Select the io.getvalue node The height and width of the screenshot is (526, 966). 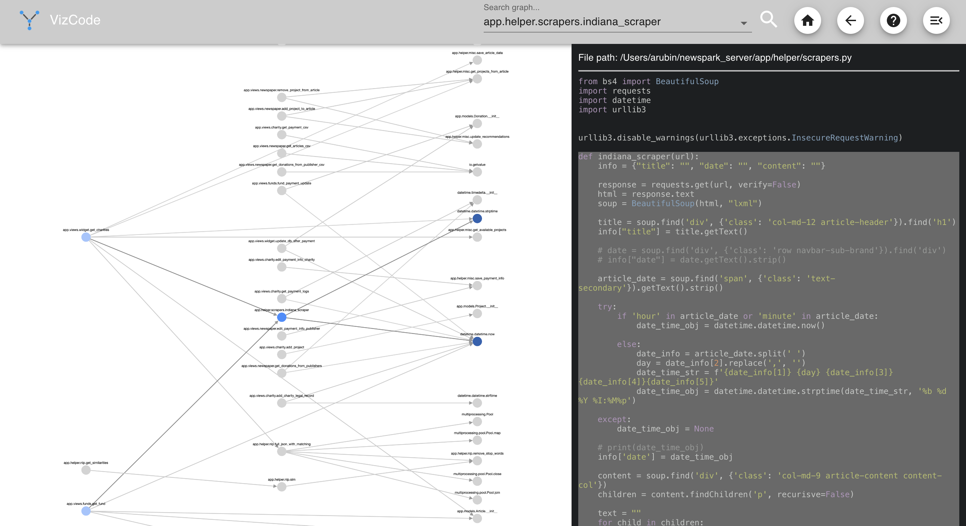[477, 172]
